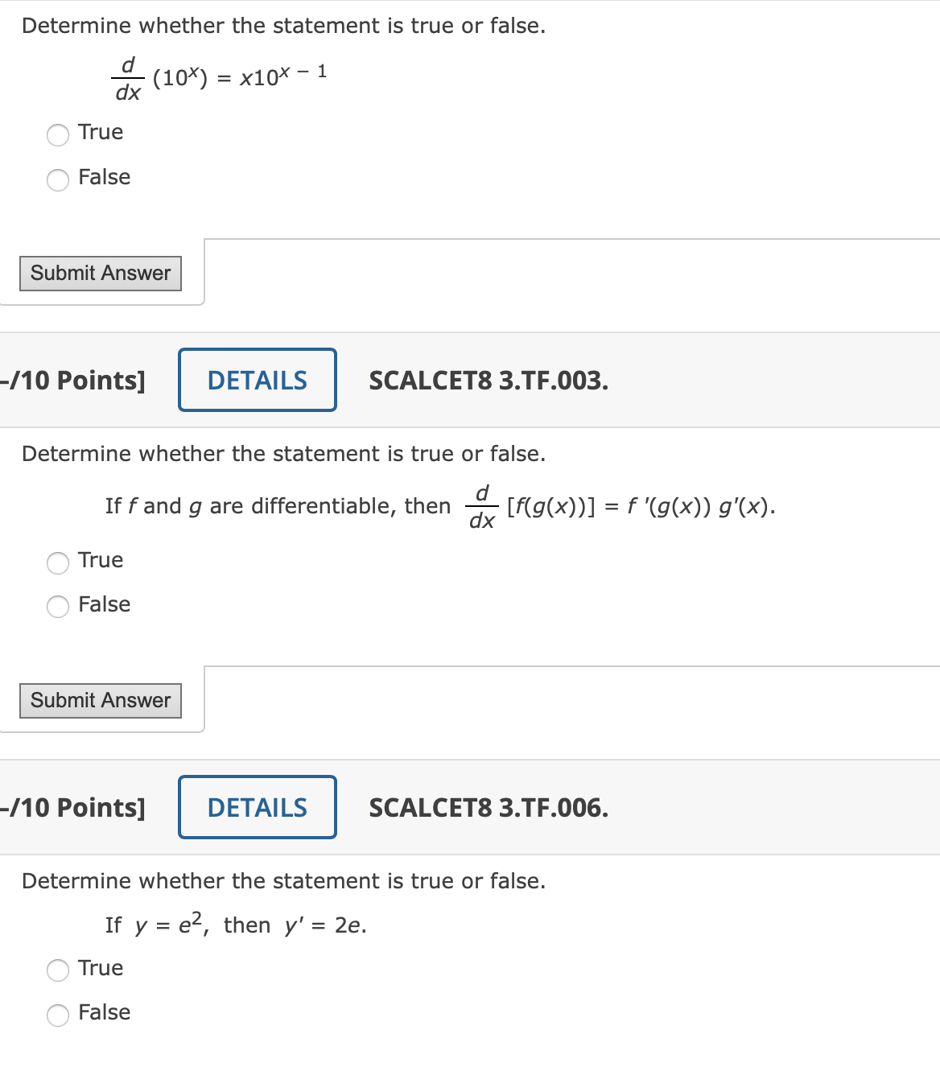Select True for the derivative of 10^x statement
This screenshot has height=1067, width=940.
(57, 135)
